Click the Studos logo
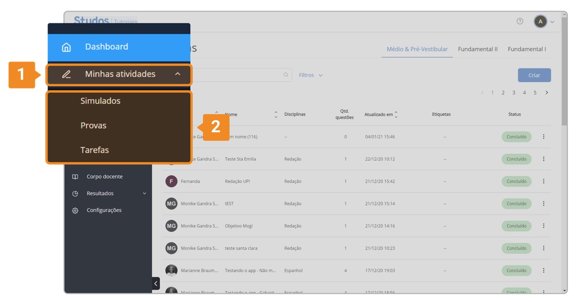The width and height of the screenshot is (584, 302). 91,21
